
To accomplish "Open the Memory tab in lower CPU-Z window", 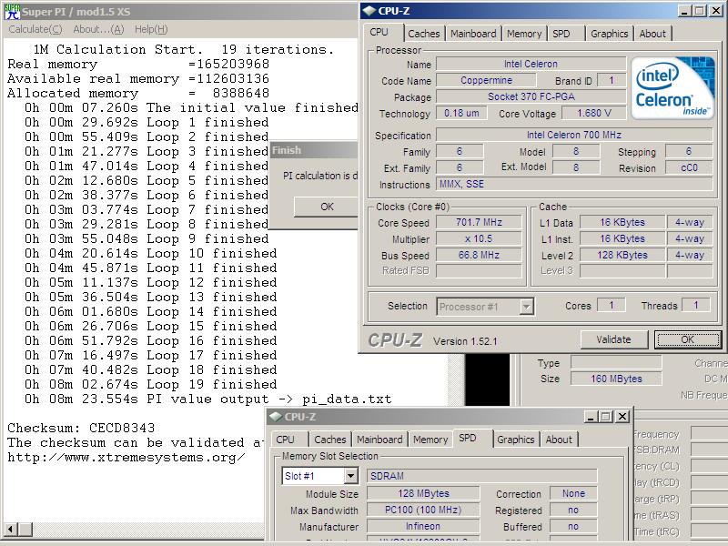I will (430, 440).
